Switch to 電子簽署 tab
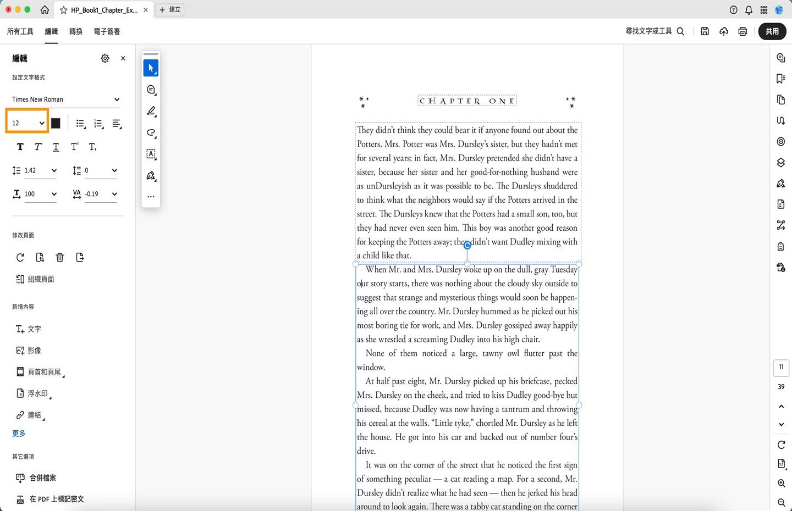This screenshot has height=511, width=792. tap(107, 31)
